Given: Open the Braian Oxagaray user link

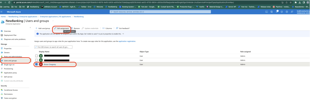Looking at the screenshot, I should point(50,64).
